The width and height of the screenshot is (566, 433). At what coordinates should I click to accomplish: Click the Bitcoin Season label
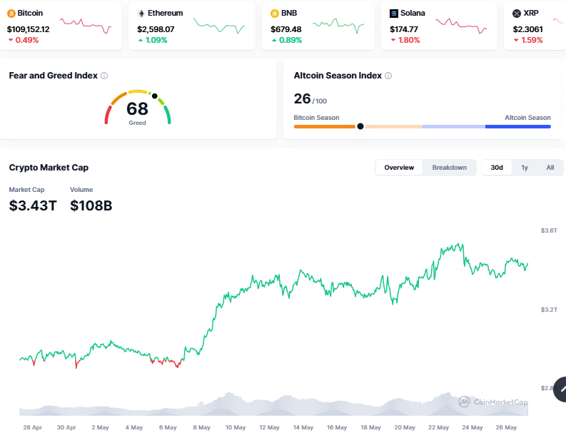[316, 118]
